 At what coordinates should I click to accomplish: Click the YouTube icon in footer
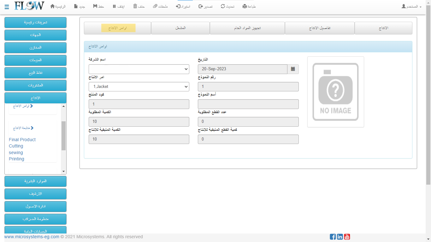[x=347, y=237]
